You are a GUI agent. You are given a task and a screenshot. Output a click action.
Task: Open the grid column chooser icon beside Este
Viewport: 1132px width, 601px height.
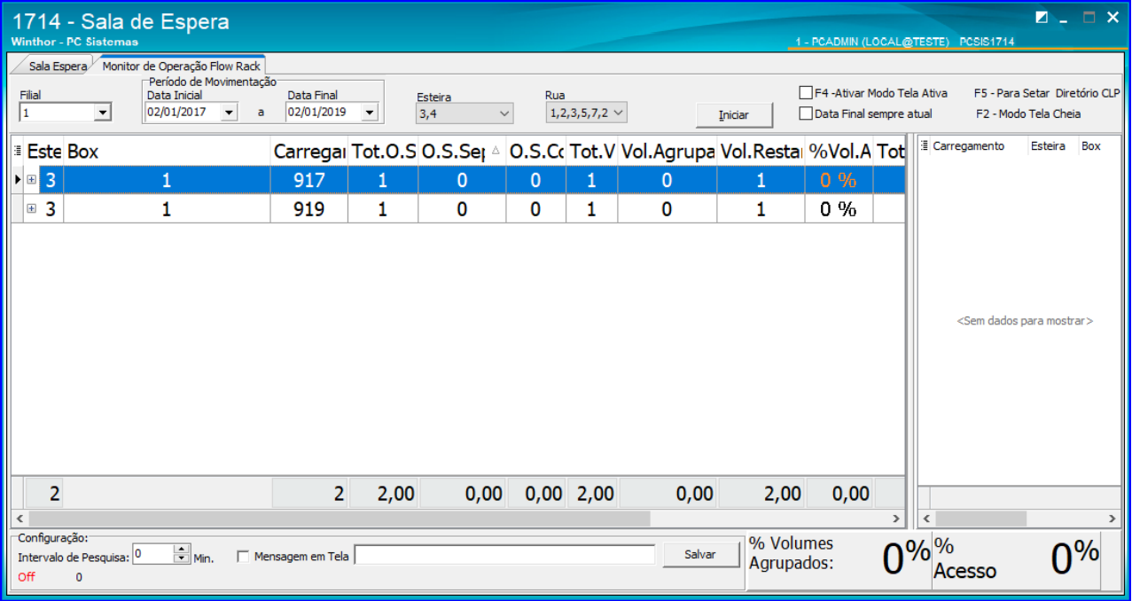(x=18, y=152)
